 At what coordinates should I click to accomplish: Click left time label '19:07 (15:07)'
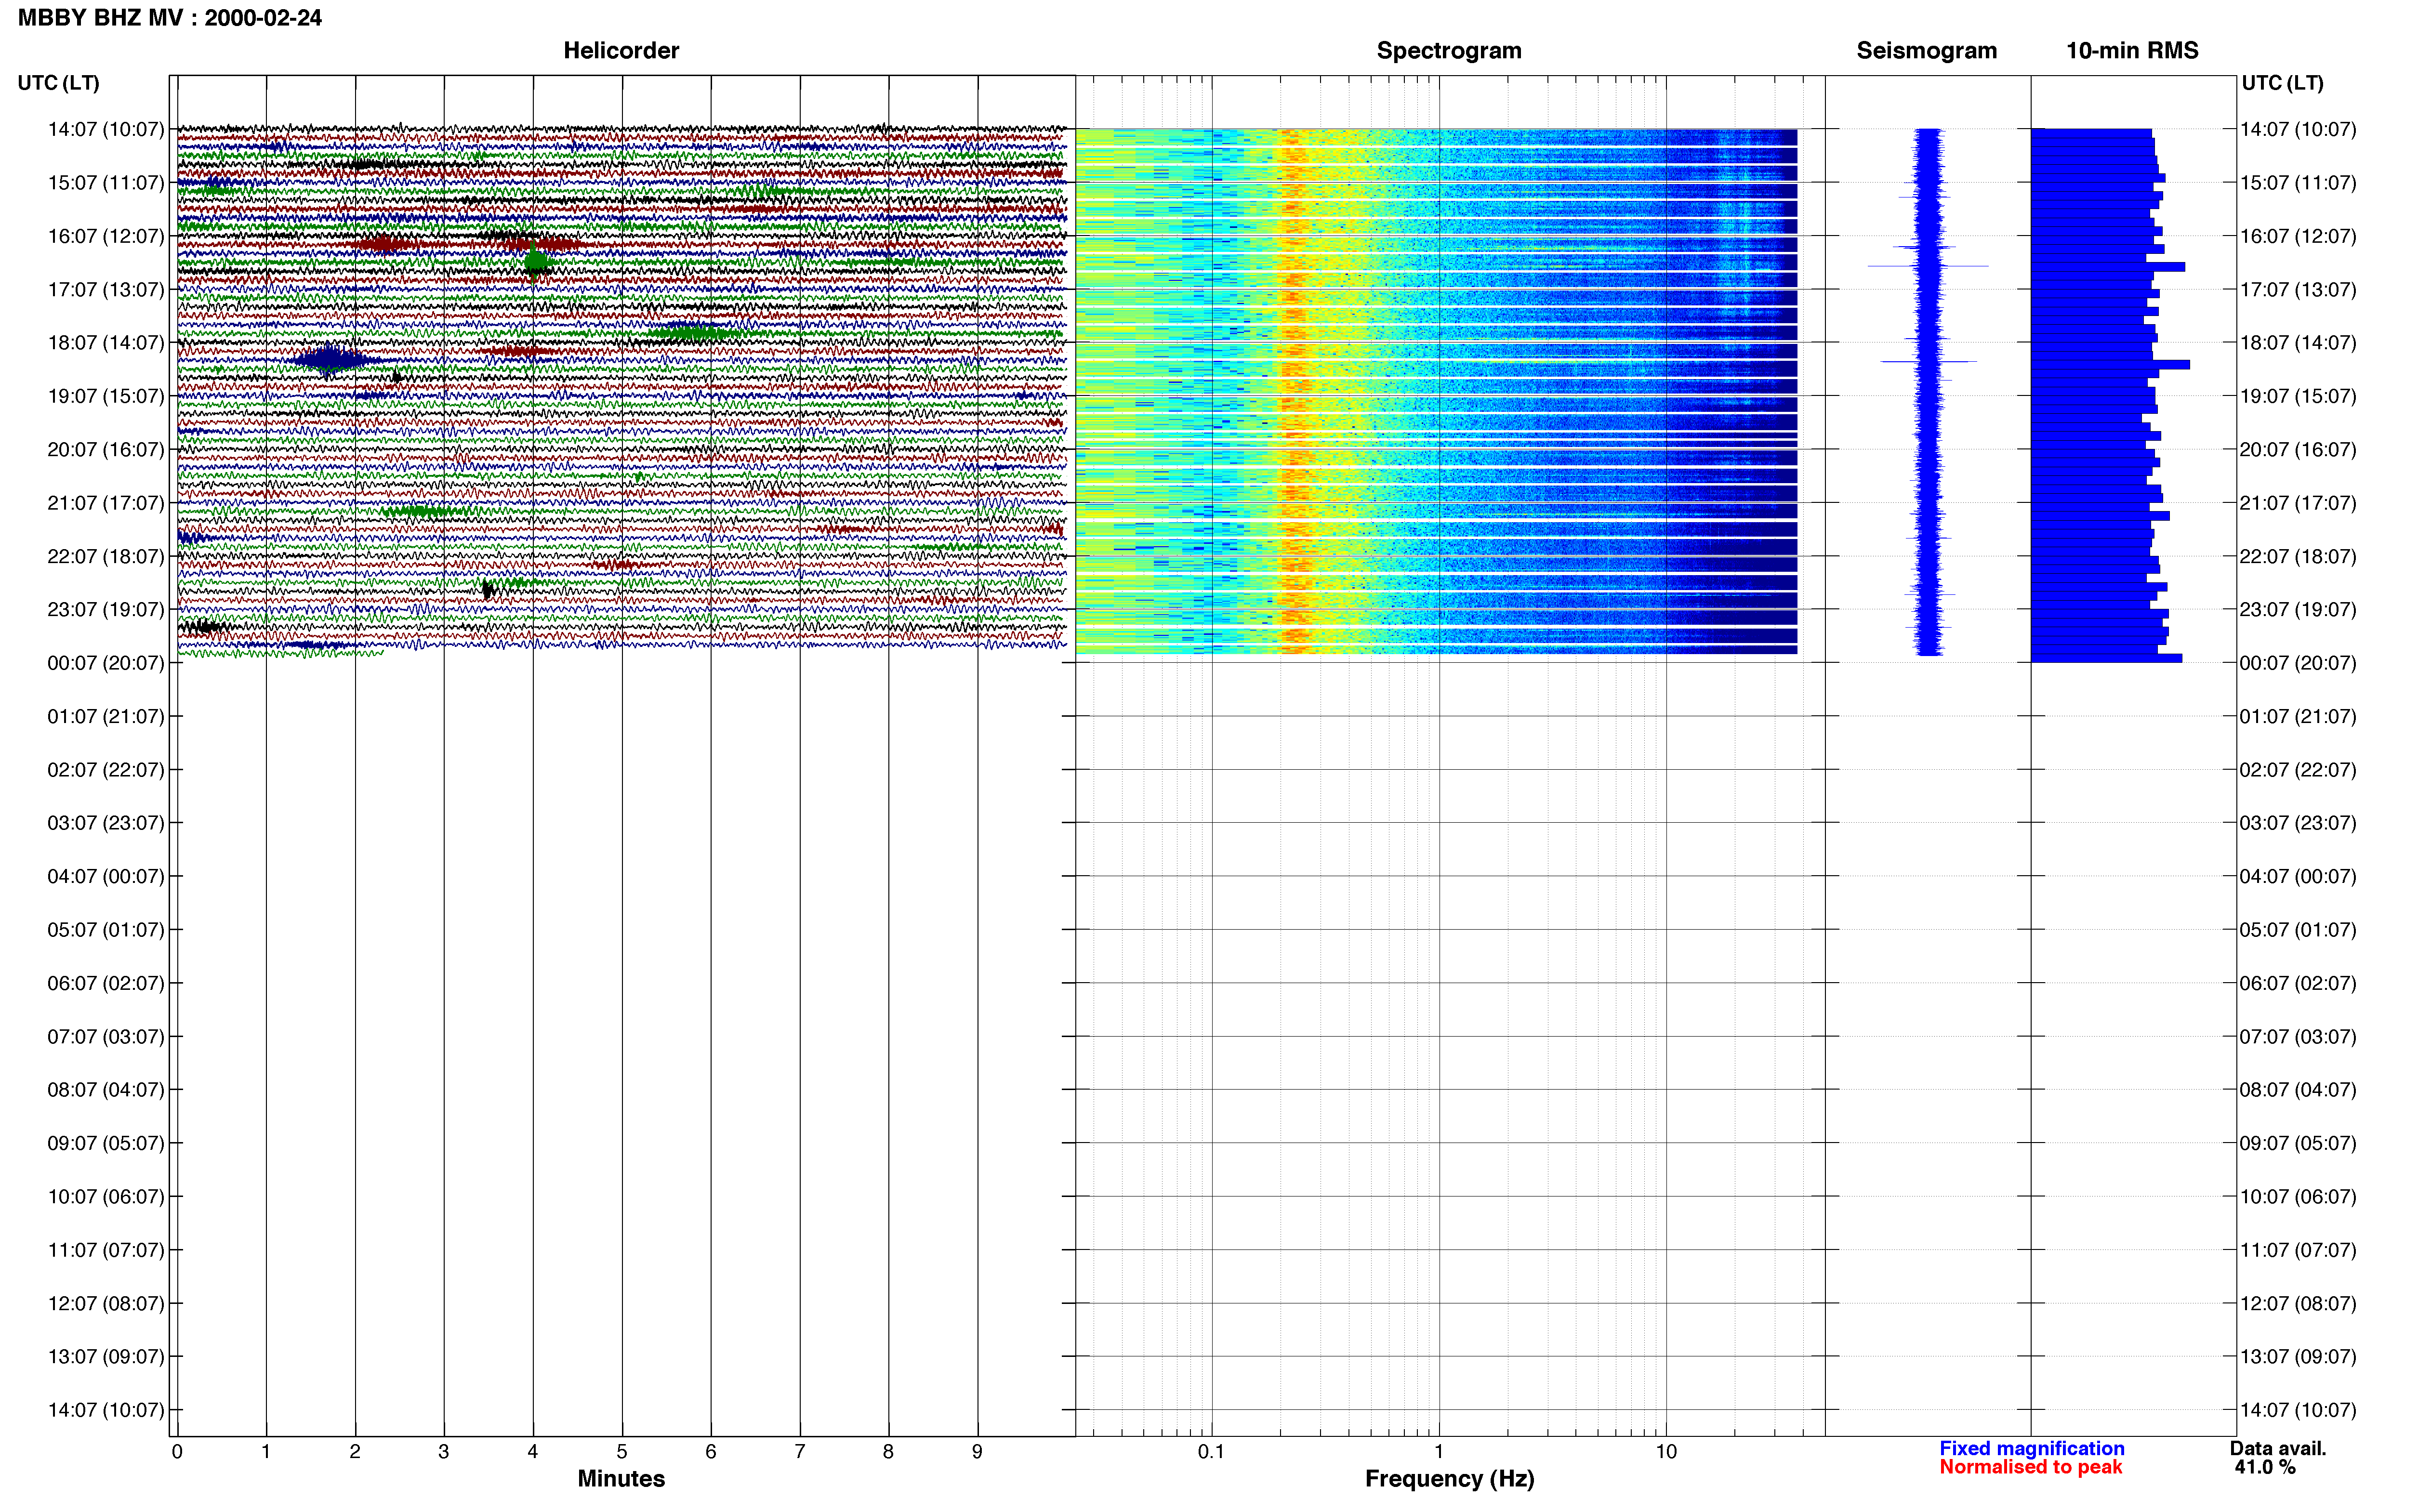tap(106, 396)
